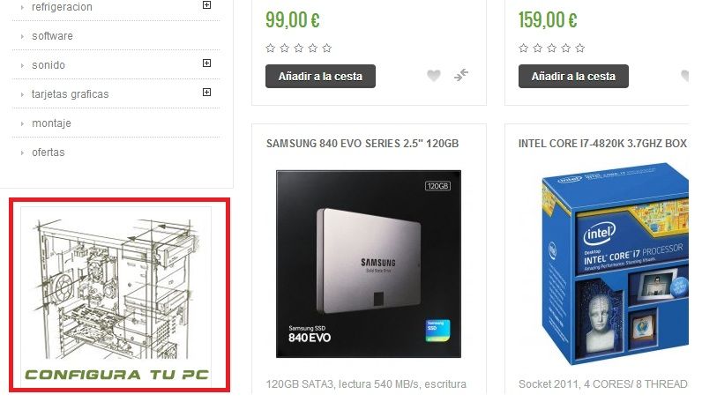Open the Intel Core i7-4820K product title
This screenshot has height=402, width=702.
click(x=602, y=143)
